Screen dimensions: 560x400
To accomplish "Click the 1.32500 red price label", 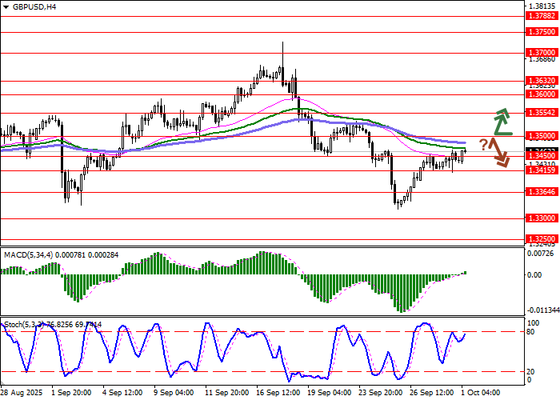I will coord(542,238).
